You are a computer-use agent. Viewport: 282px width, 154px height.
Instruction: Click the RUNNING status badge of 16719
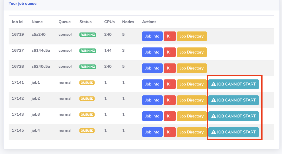(88, 35)
